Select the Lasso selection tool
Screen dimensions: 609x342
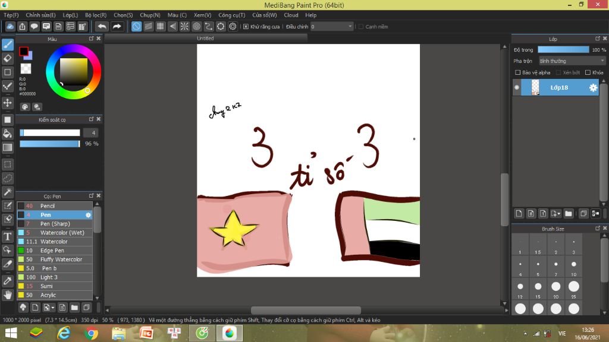pyautogui.click(x=7, y=178)
